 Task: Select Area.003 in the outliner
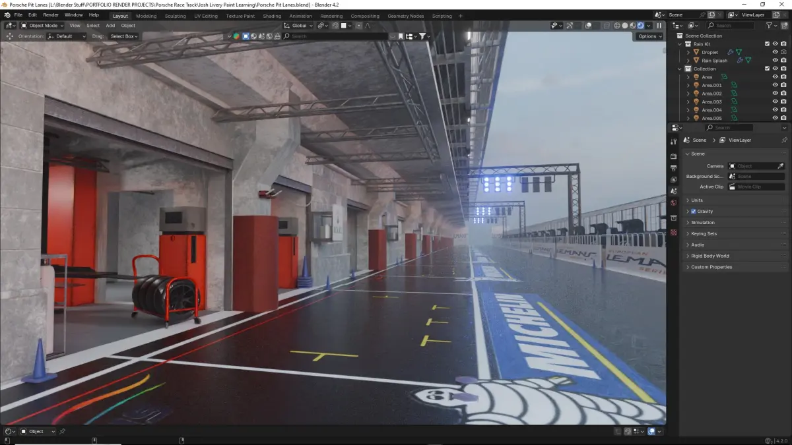pyautogui.click(x=711, y=102)
